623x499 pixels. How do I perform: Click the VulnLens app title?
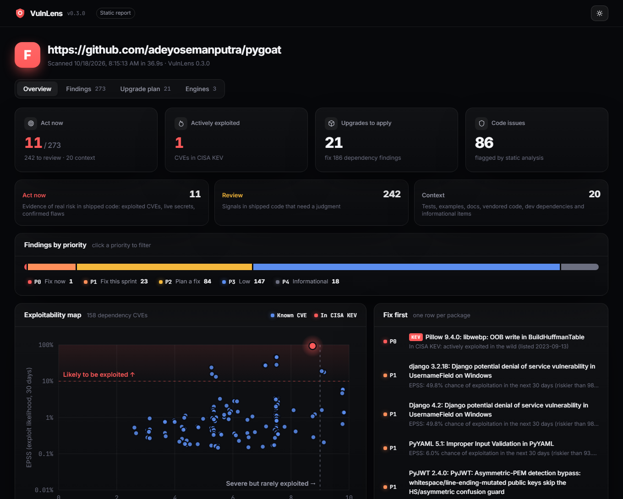click(x=46, y=13)
